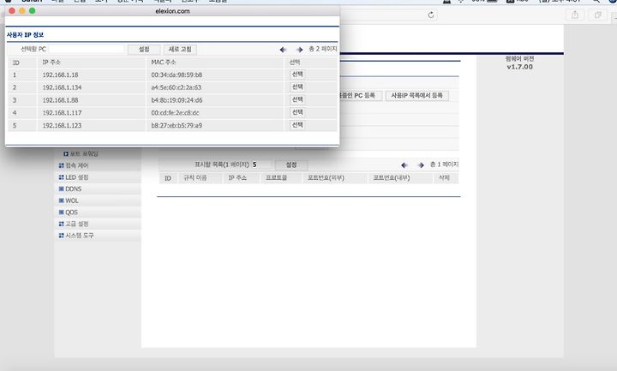Focus the 선택한 PC input field
617x371 pixels.
pyautogui.click(x=87, y=49)
